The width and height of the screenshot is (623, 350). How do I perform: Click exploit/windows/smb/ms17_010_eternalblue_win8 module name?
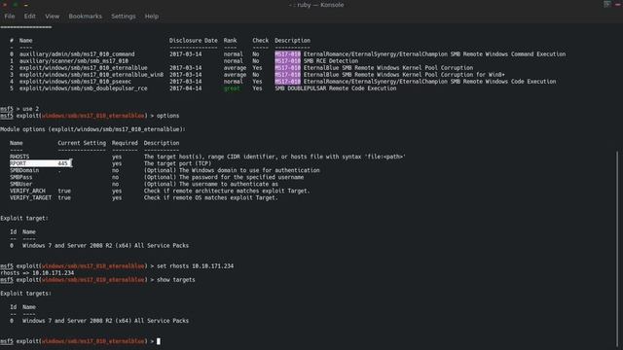tap(92, 75)
